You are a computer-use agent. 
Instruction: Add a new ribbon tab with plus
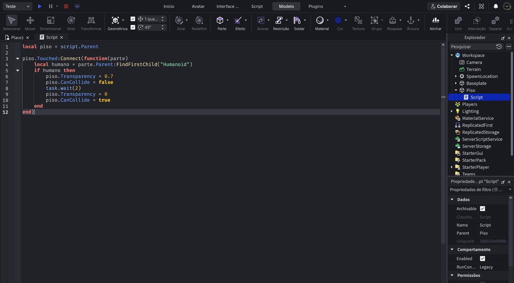click(x=345, y=6)
